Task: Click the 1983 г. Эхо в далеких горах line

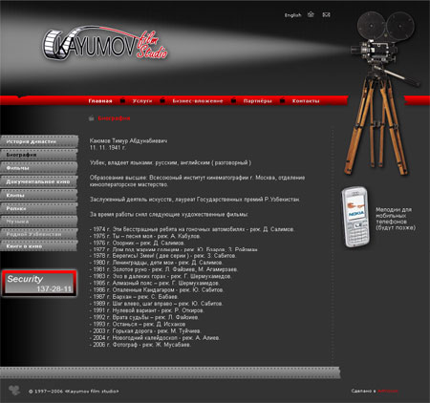Action: [161, 276]
